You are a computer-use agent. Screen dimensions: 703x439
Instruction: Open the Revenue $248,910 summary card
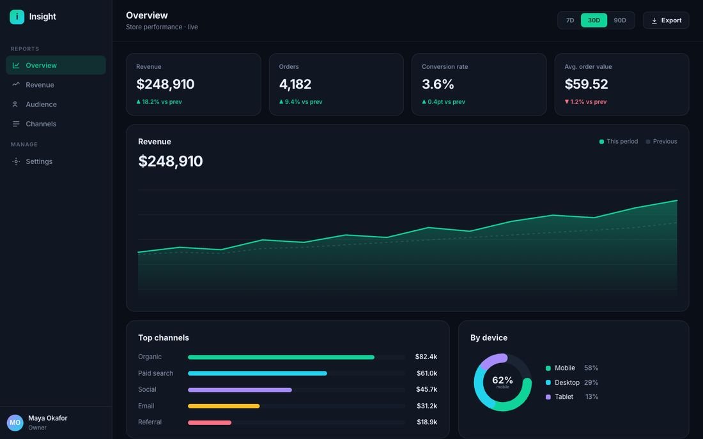point(193,85)
